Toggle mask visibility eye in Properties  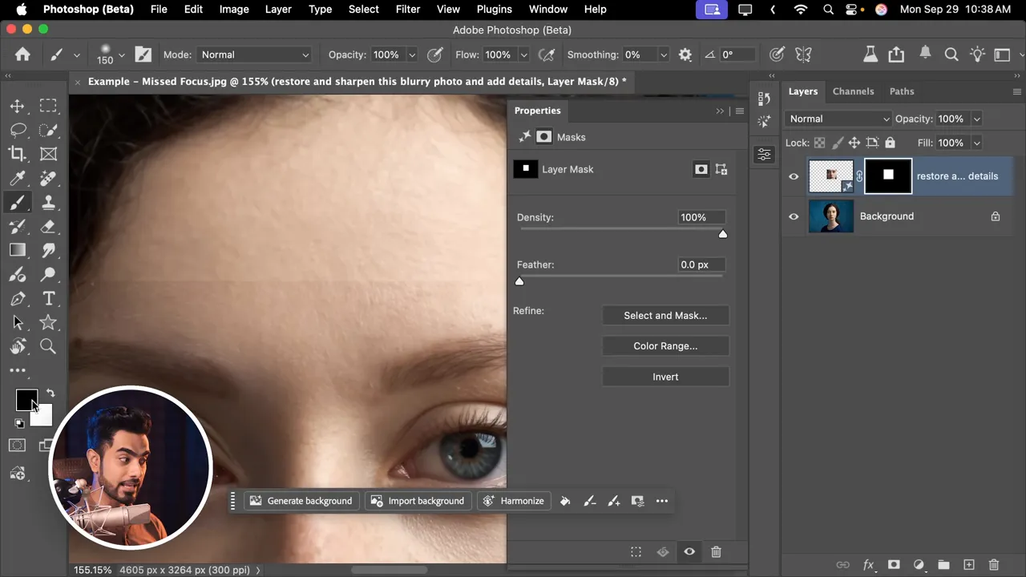pos(689,551)
